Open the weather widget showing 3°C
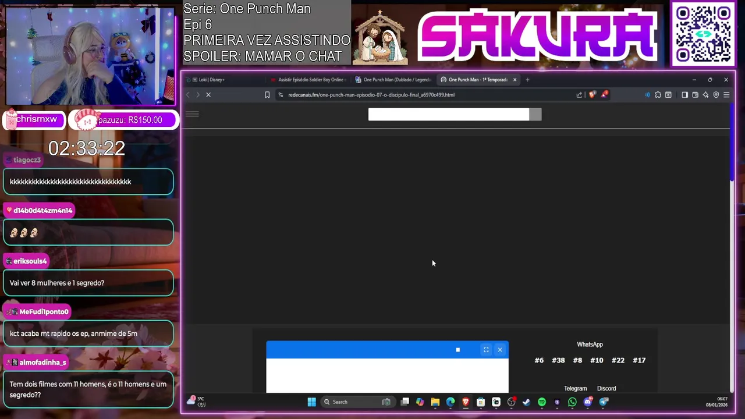 (196, 401)
